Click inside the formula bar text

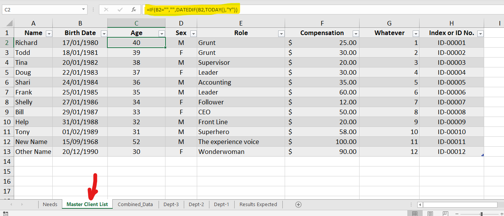click(192, 10)
